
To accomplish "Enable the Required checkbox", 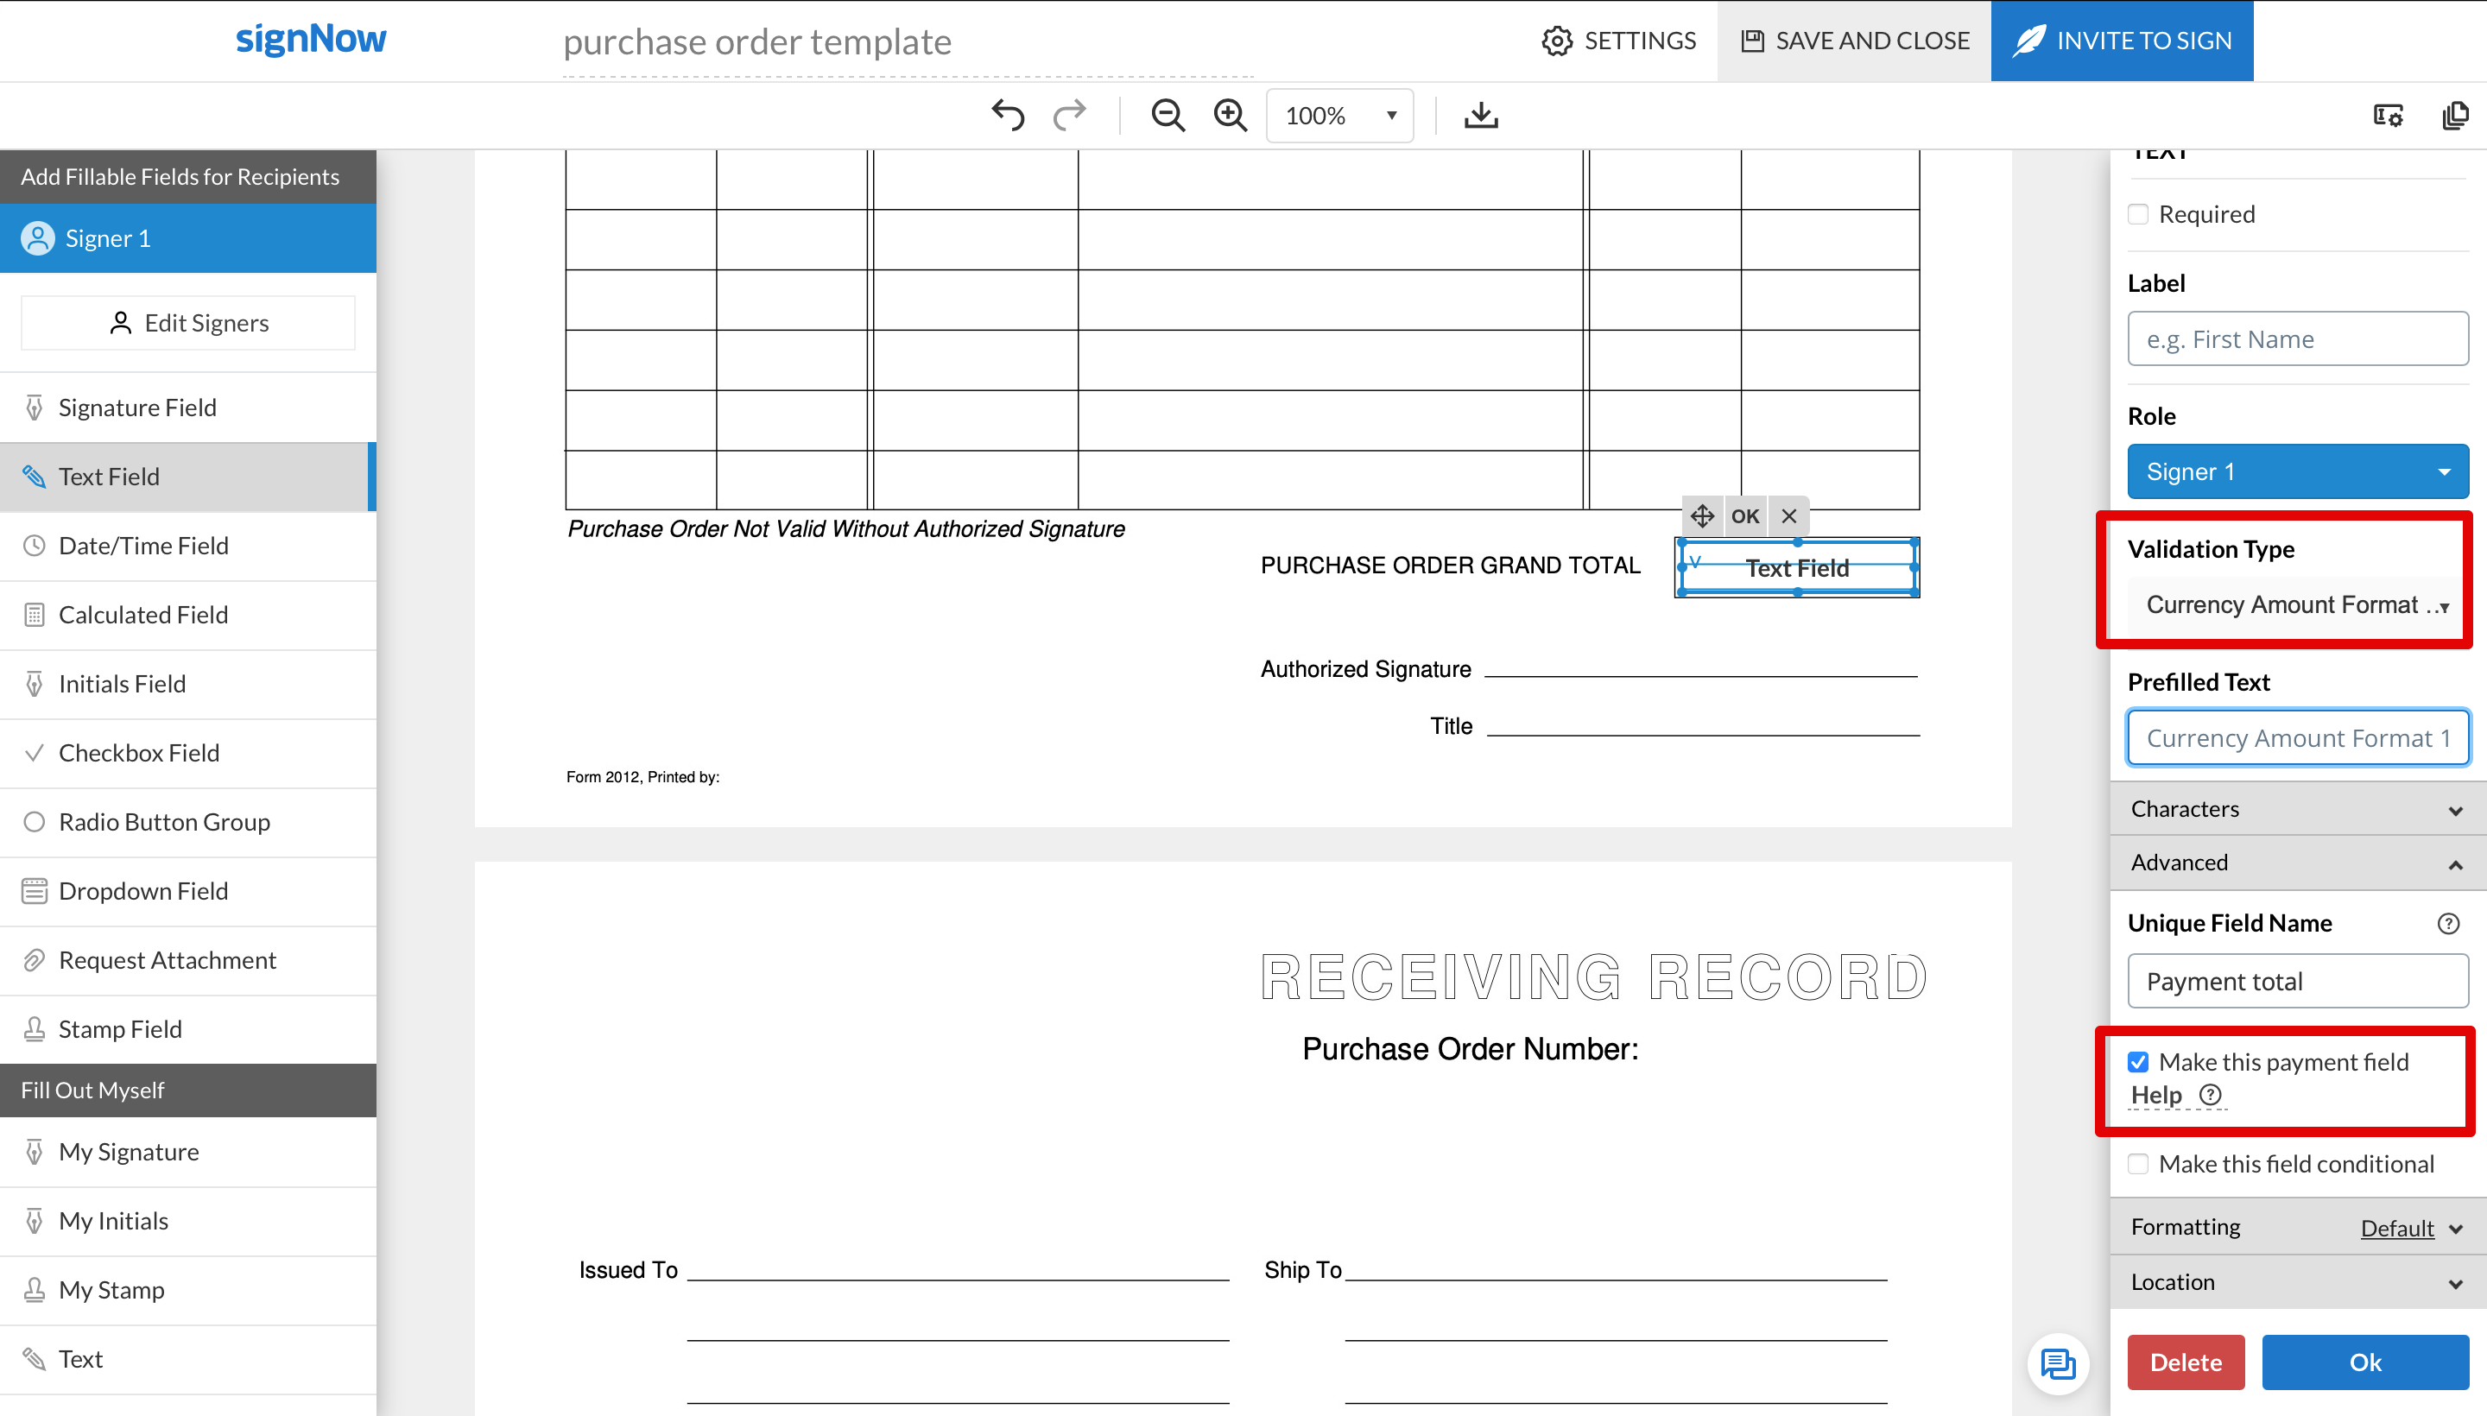I will point(2138,214).
